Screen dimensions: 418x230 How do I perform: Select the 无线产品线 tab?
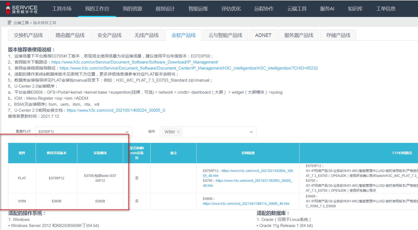click(146, 35)
